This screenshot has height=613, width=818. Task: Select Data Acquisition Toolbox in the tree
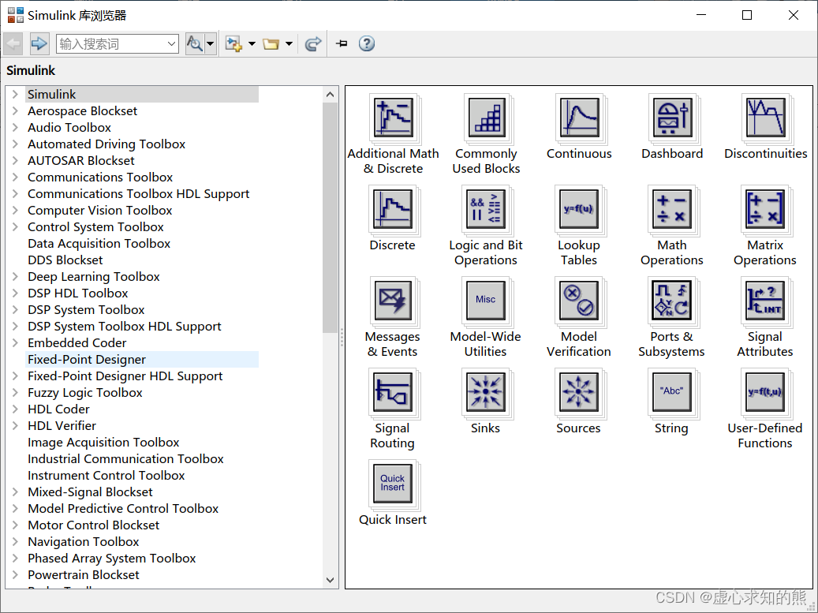click(99, 244)
